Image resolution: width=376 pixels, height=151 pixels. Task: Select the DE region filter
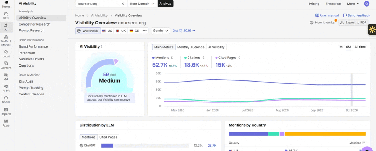[x=134, y=31]
